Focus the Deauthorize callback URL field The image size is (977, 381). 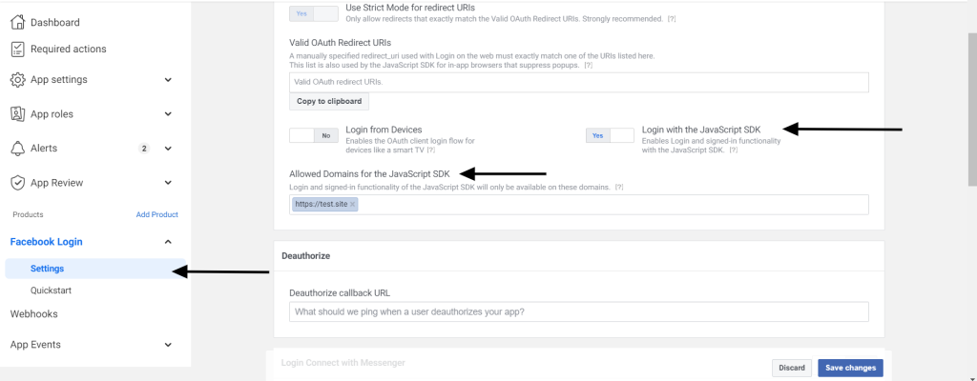click(x=579, y=311)
